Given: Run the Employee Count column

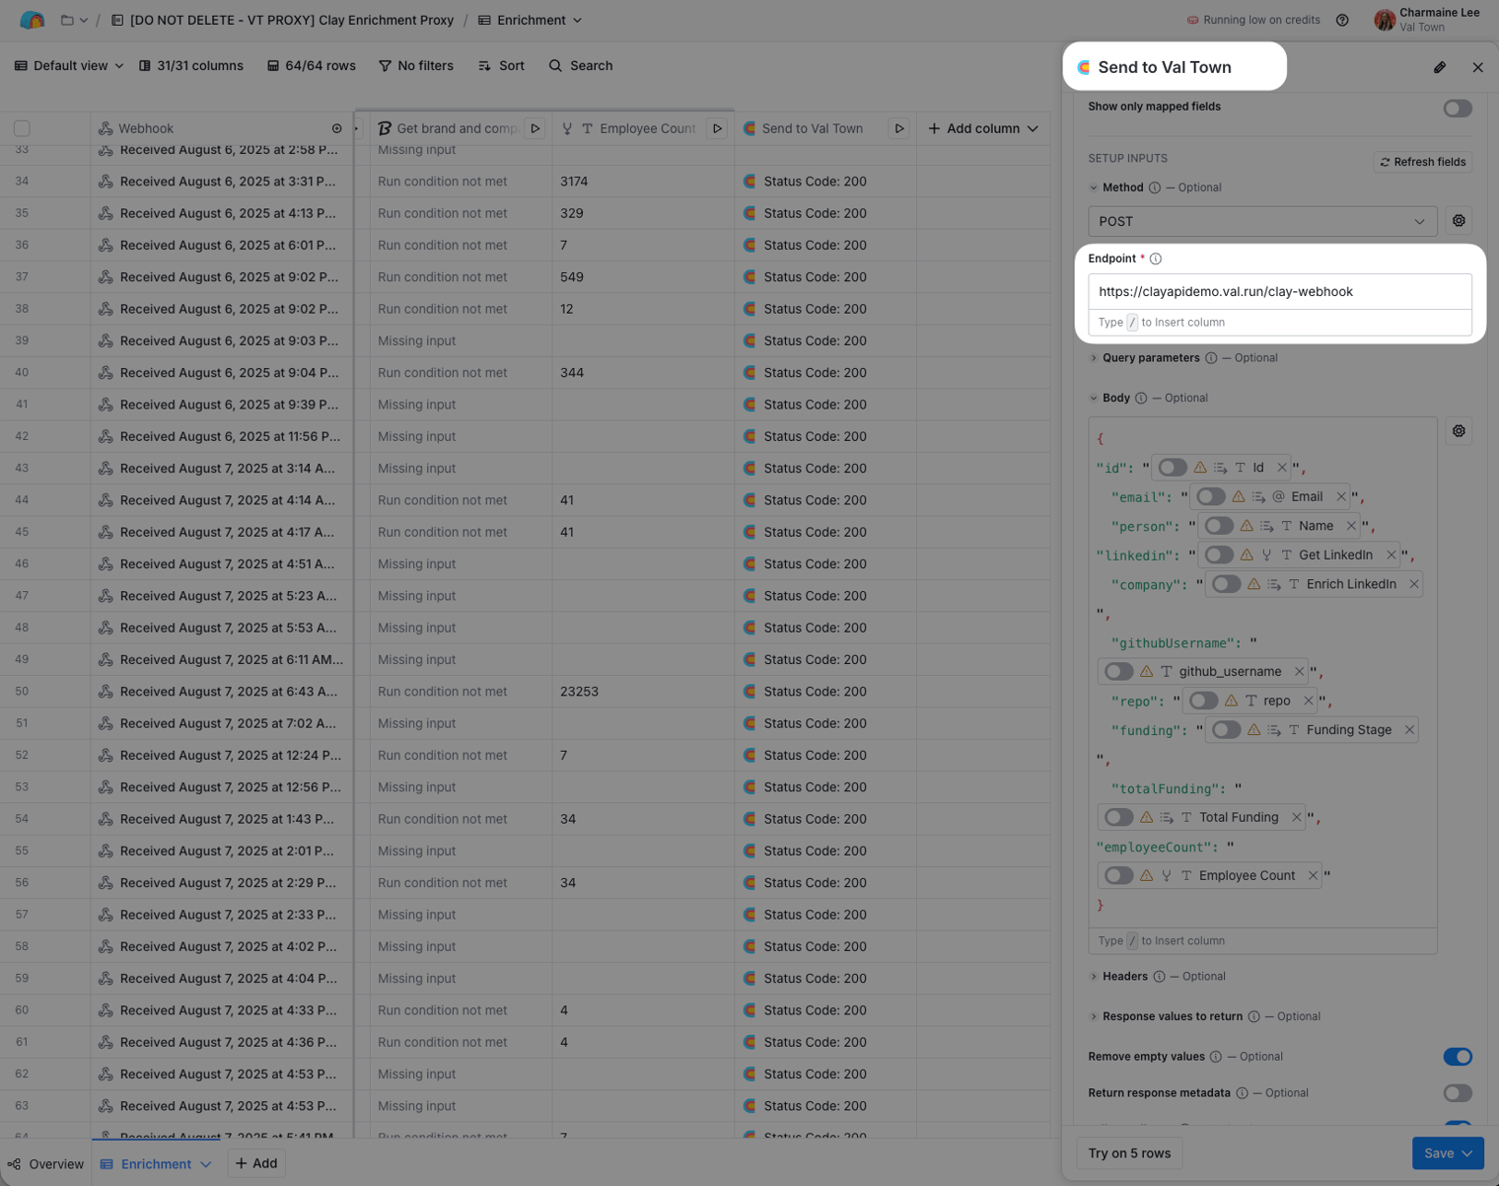Looking at the screenshot, I should (717, 128).
